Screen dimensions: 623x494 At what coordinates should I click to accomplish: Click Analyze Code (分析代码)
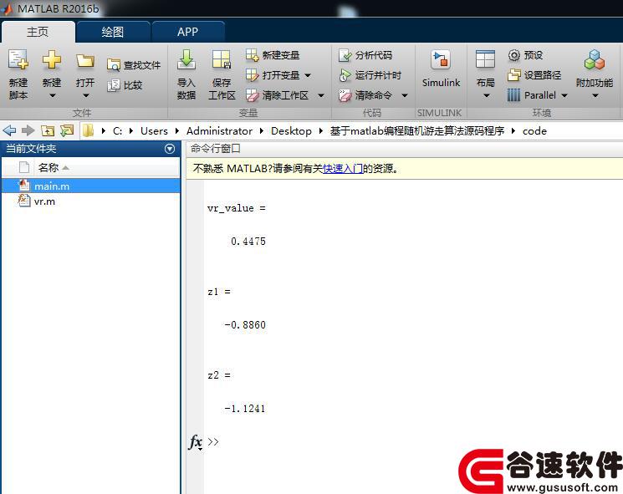365,55
